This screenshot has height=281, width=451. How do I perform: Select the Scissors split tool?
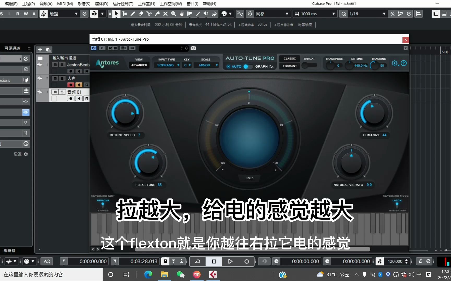pos(149,14)
